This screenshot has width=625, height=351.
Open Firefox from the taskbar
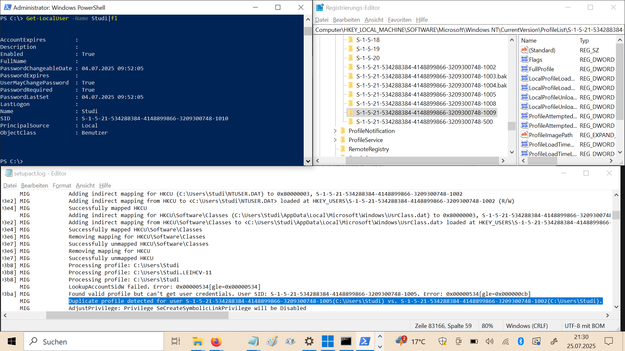(x=216, y=342)
